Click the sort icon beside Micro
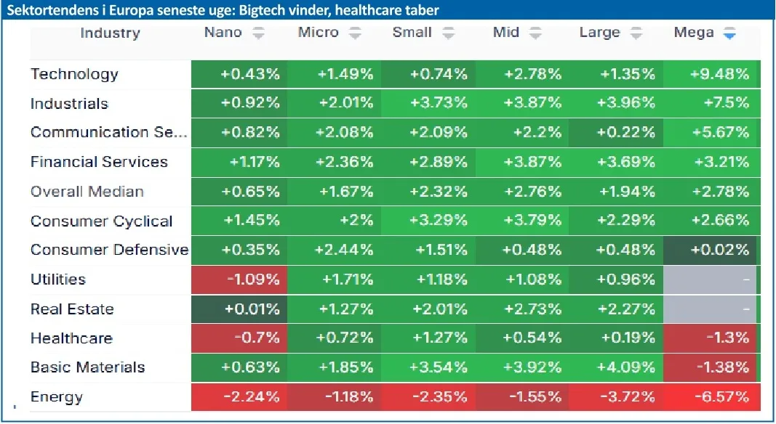 (x=355, y=33)
